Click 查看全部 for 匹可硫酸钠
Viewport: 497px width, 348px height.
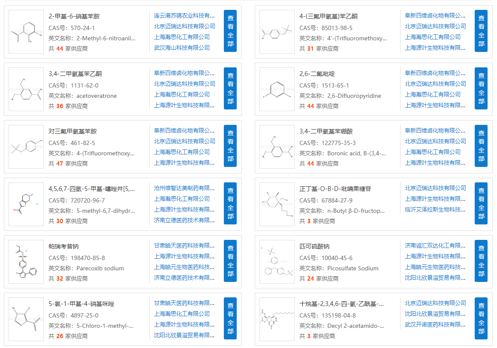481,261
